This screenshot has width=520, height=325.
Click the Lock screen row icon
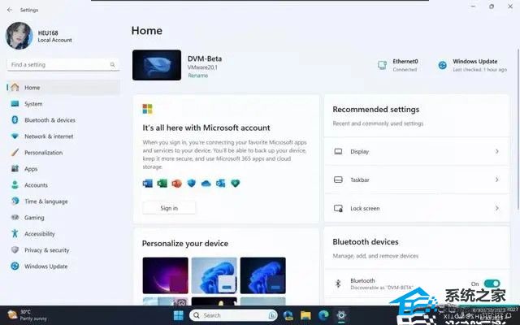point(338,208)
